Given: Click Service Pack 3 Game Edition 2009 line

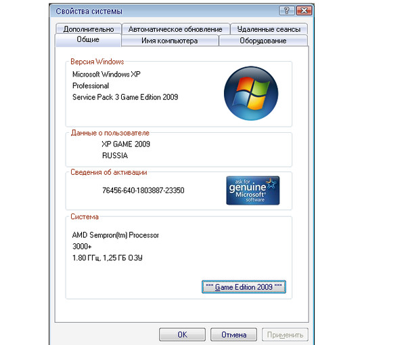Looking at the screenshot, I should pyautogui.click(x=125, y=97).
